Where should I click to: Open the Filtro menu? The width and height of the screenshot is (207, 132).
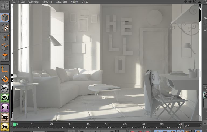click(74, 2)
